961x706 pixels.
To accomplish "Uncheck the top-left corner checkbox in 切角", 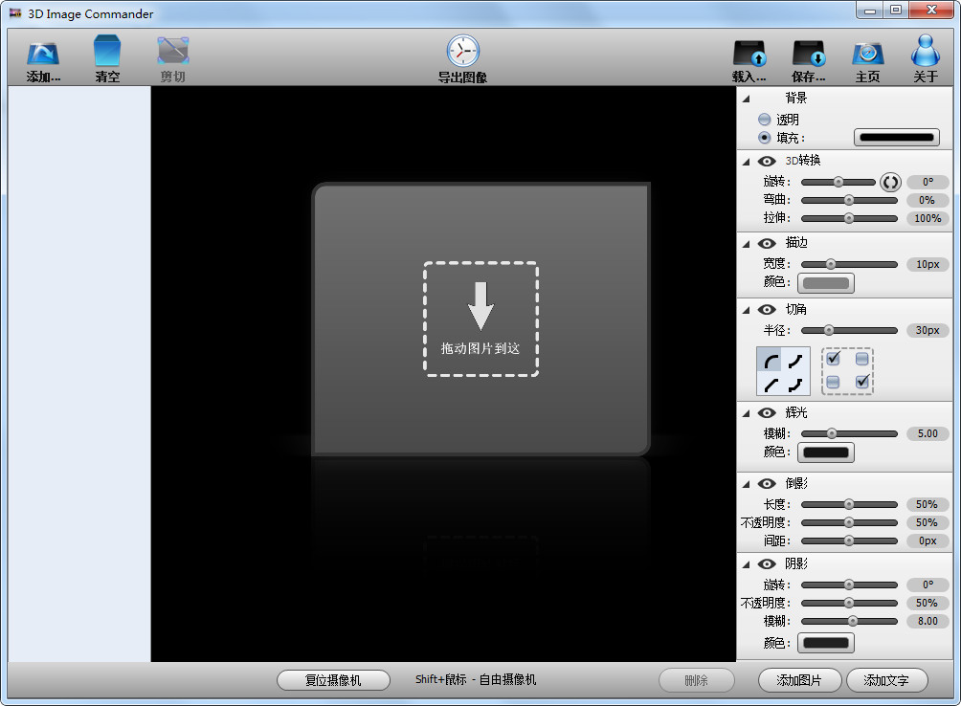I will pyautogui.click(x=833, y=359).
